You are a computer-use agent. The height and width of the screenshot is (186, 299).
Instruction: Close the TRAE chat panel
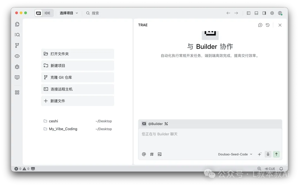(x=280, y=25)
